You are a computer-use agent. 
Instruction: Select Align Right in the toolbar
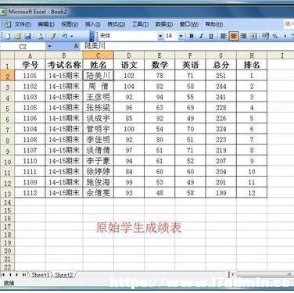coord(243,36)
